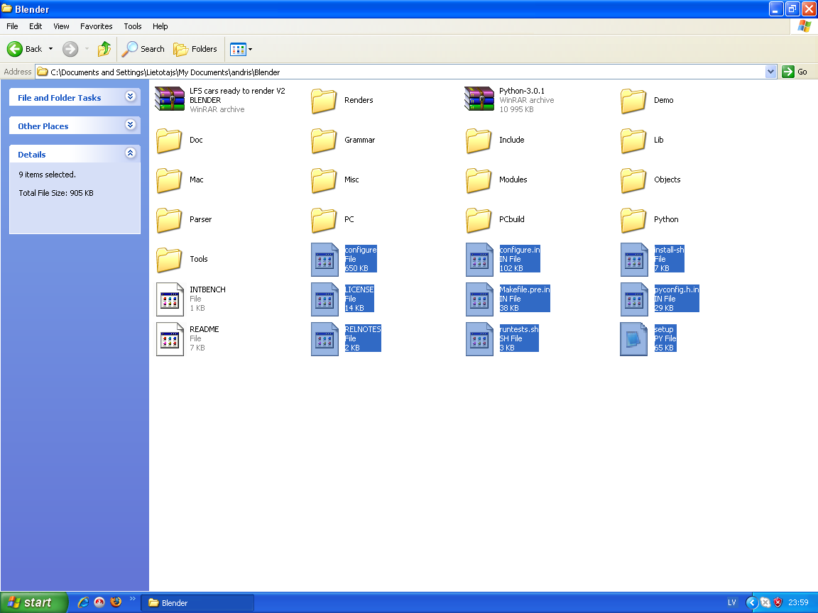The image size is (818, 613).
Task: Open the Favorites menu
Action: pos(96,26)
